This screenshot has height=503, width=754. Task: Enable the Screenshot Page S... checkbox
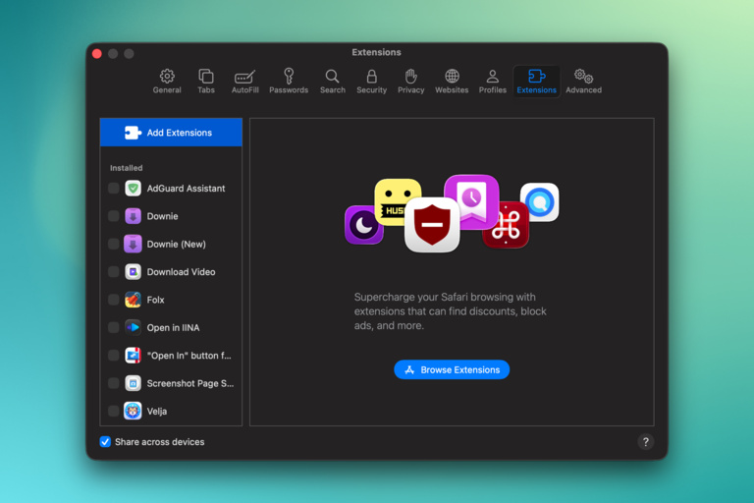pyautogui.click(x=114, y=383)
